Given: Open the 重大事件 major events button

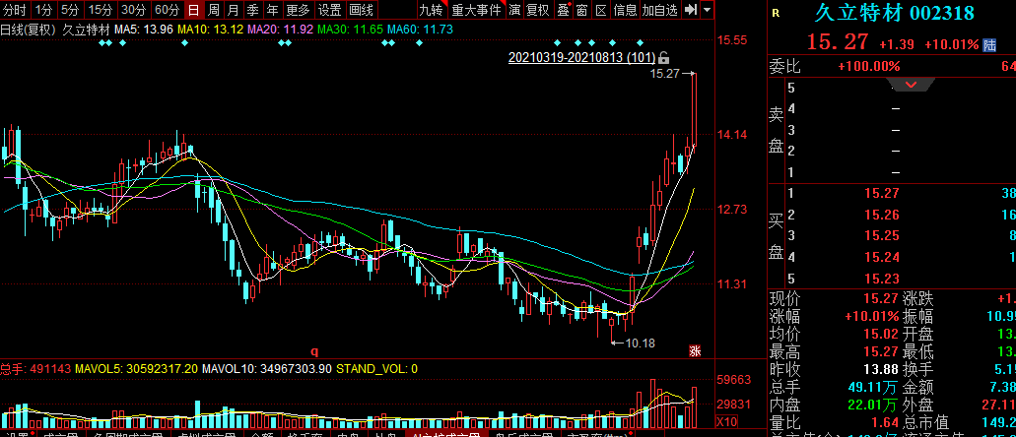Looking at the screenshot, I should [x=477, y=10].
